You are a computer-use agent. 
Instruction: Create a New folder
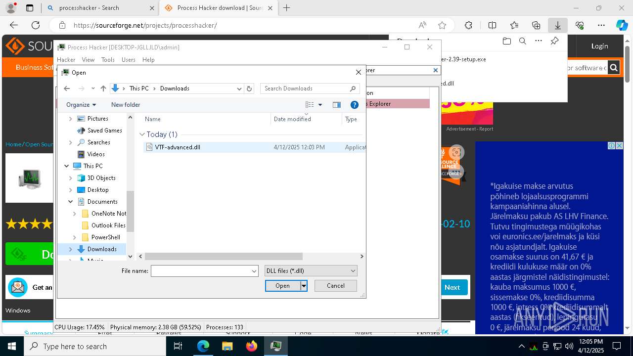click(126, 105)
